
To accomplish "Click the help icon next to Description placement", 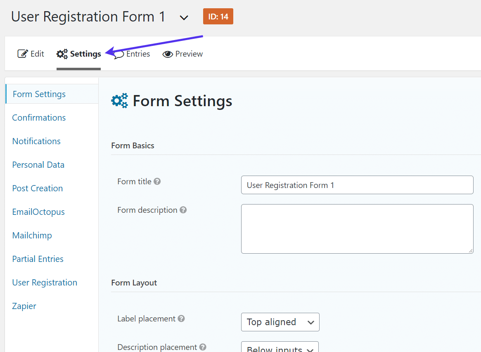I will [203, 347].
